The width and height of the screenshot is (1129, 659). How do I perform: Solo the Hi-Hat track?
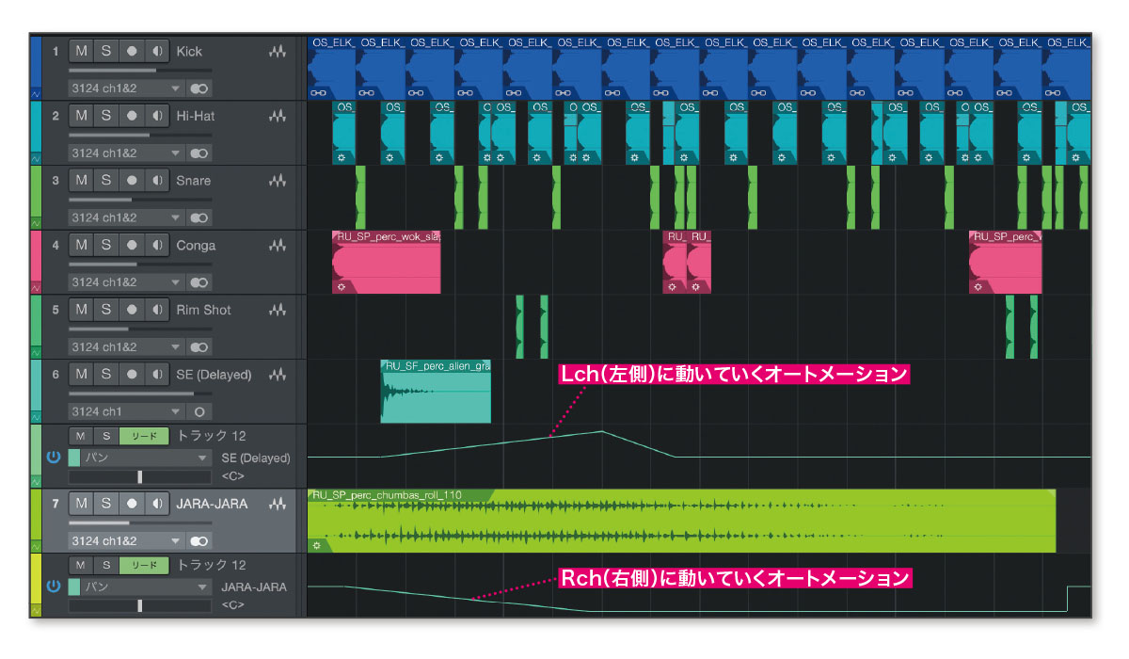(x=106, y=116)
